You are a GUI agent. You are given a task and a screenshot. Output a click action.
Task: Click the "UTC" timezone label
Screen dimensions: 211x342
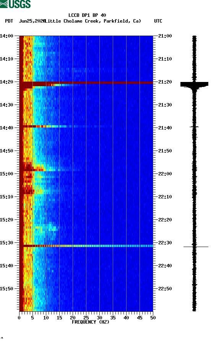point(158,21)
